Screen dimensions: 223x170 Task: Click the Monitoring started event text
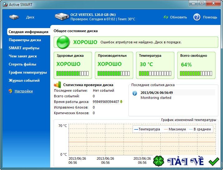coord(156,98)
